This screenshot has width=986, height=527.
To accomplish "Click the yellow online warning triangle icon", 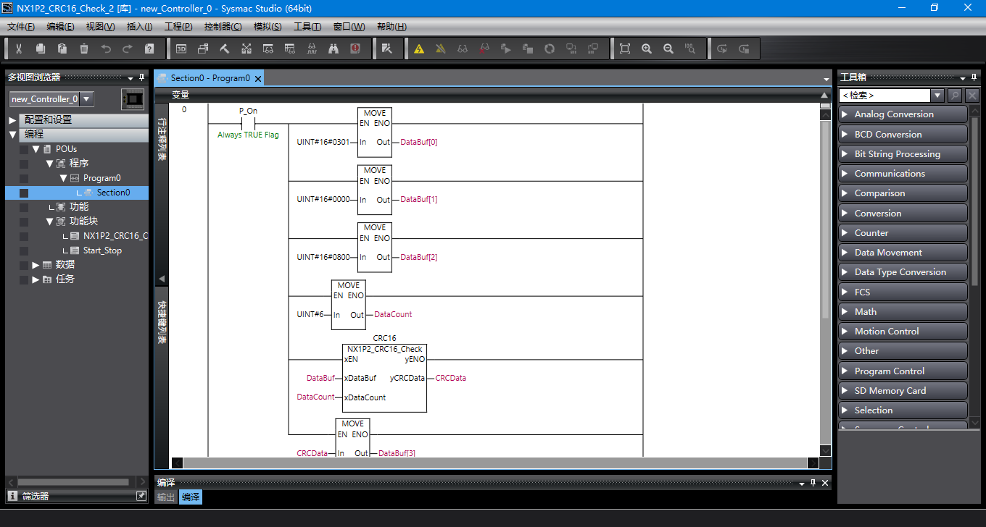I will [419, 49].
